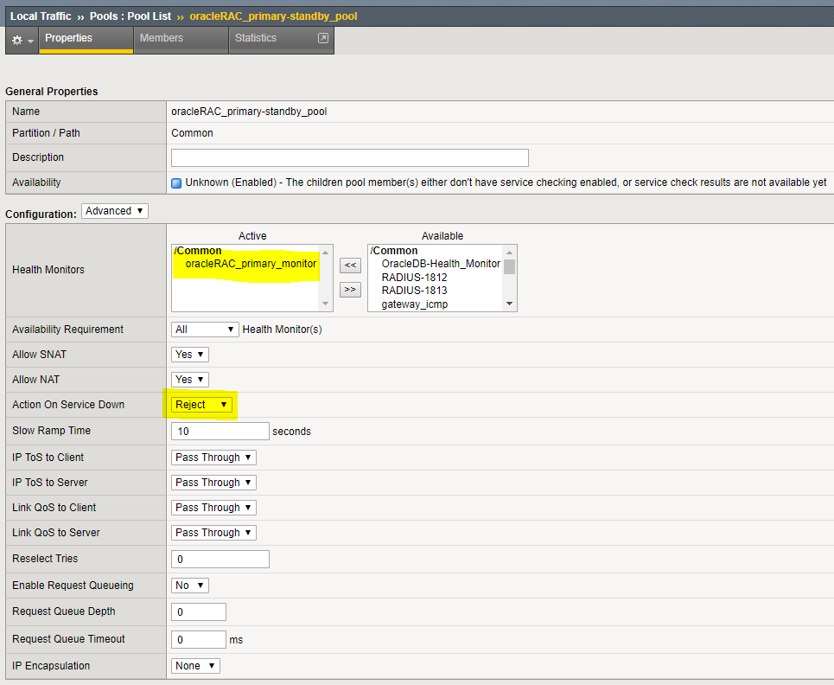Image resolution: width=834 pixels, height=685 pixels.
Task: Move monitor to Available with >> button
Action: [350, 290]
